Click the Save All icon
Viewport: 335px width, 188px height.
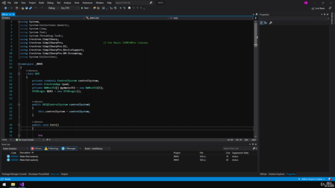(x=30, y=8)
